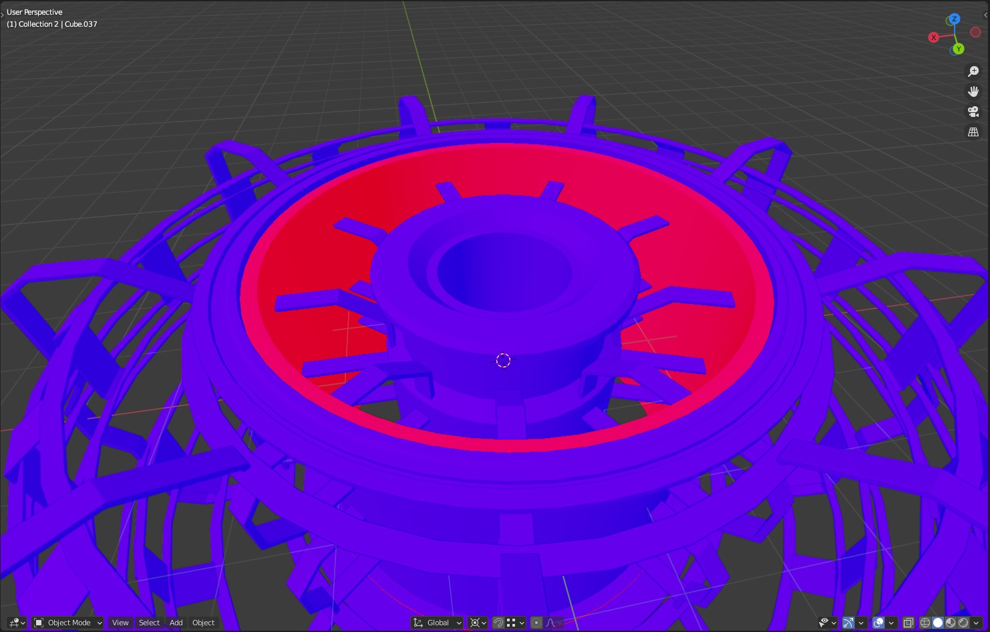Click the zoom view magnifier icon

point(973,71)
